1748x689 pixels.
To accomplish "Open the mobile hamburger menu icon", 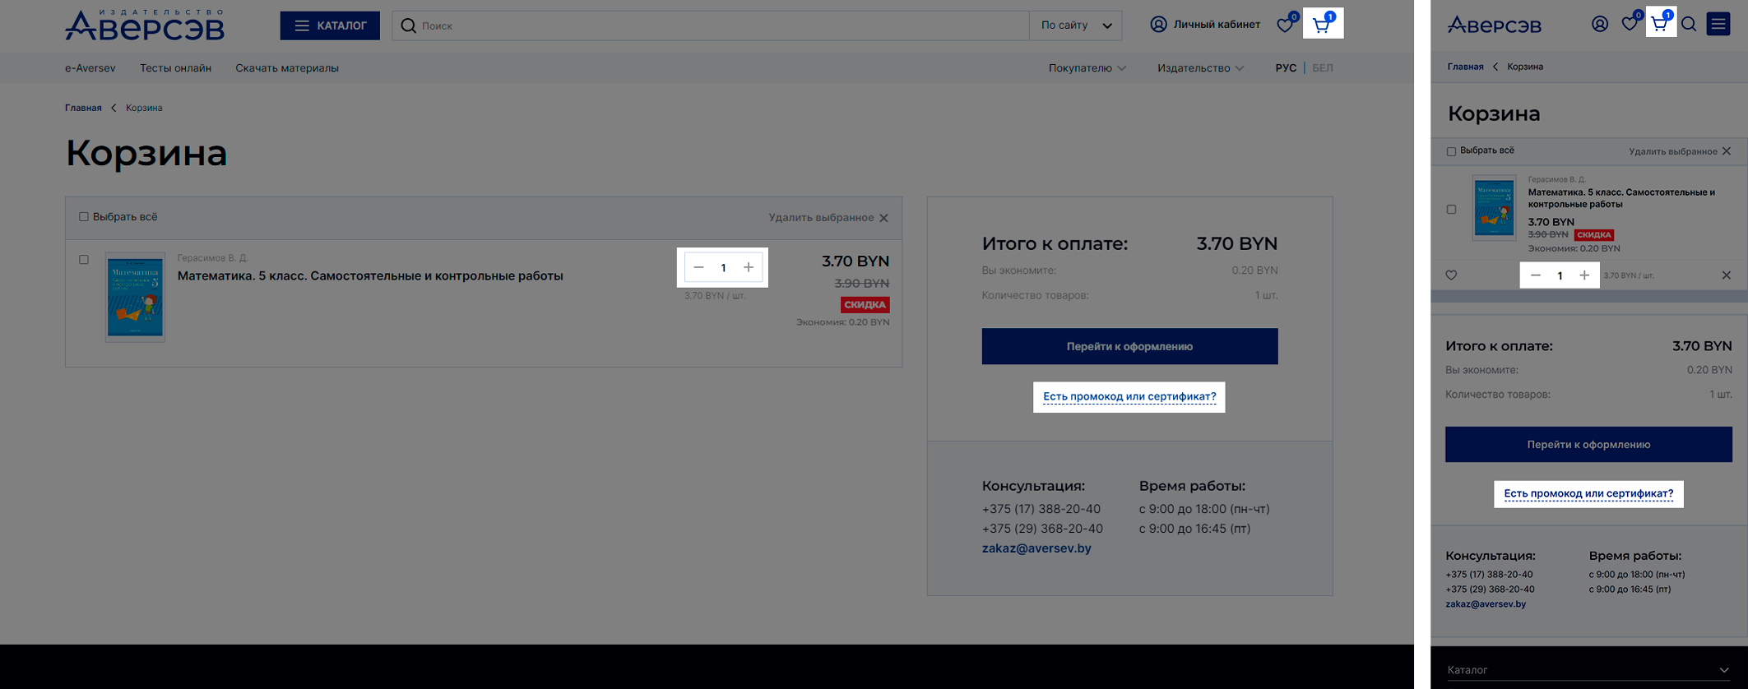I will 1718,25.
